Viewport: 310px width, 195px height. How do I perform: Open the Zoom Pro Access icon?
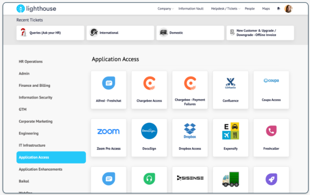tap(109, 131)
